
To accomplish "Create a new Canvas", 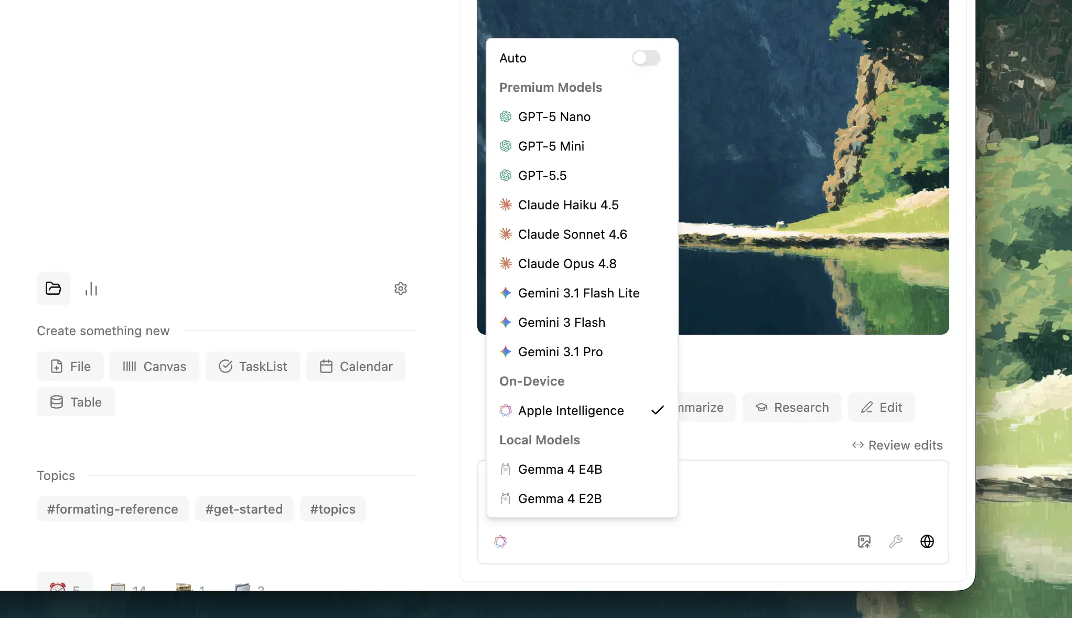I will 154,366.
